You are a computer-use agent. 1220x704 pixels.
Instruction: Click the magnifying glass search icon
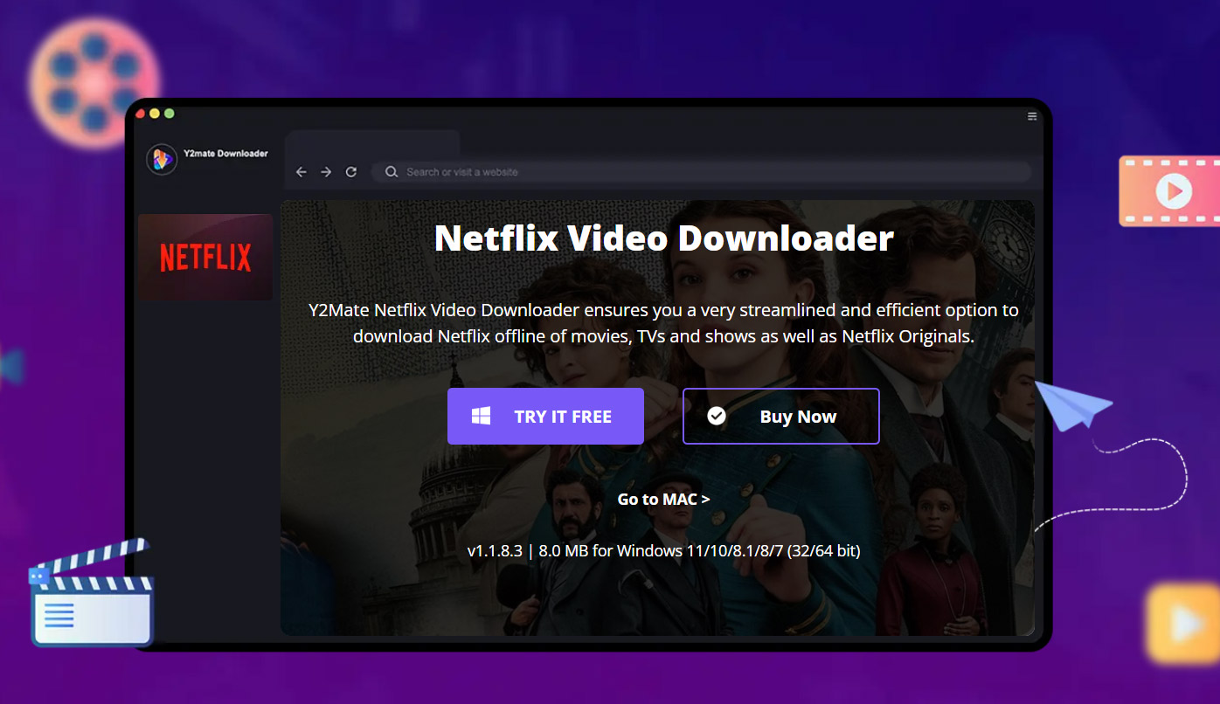click(x=391, y=172)
